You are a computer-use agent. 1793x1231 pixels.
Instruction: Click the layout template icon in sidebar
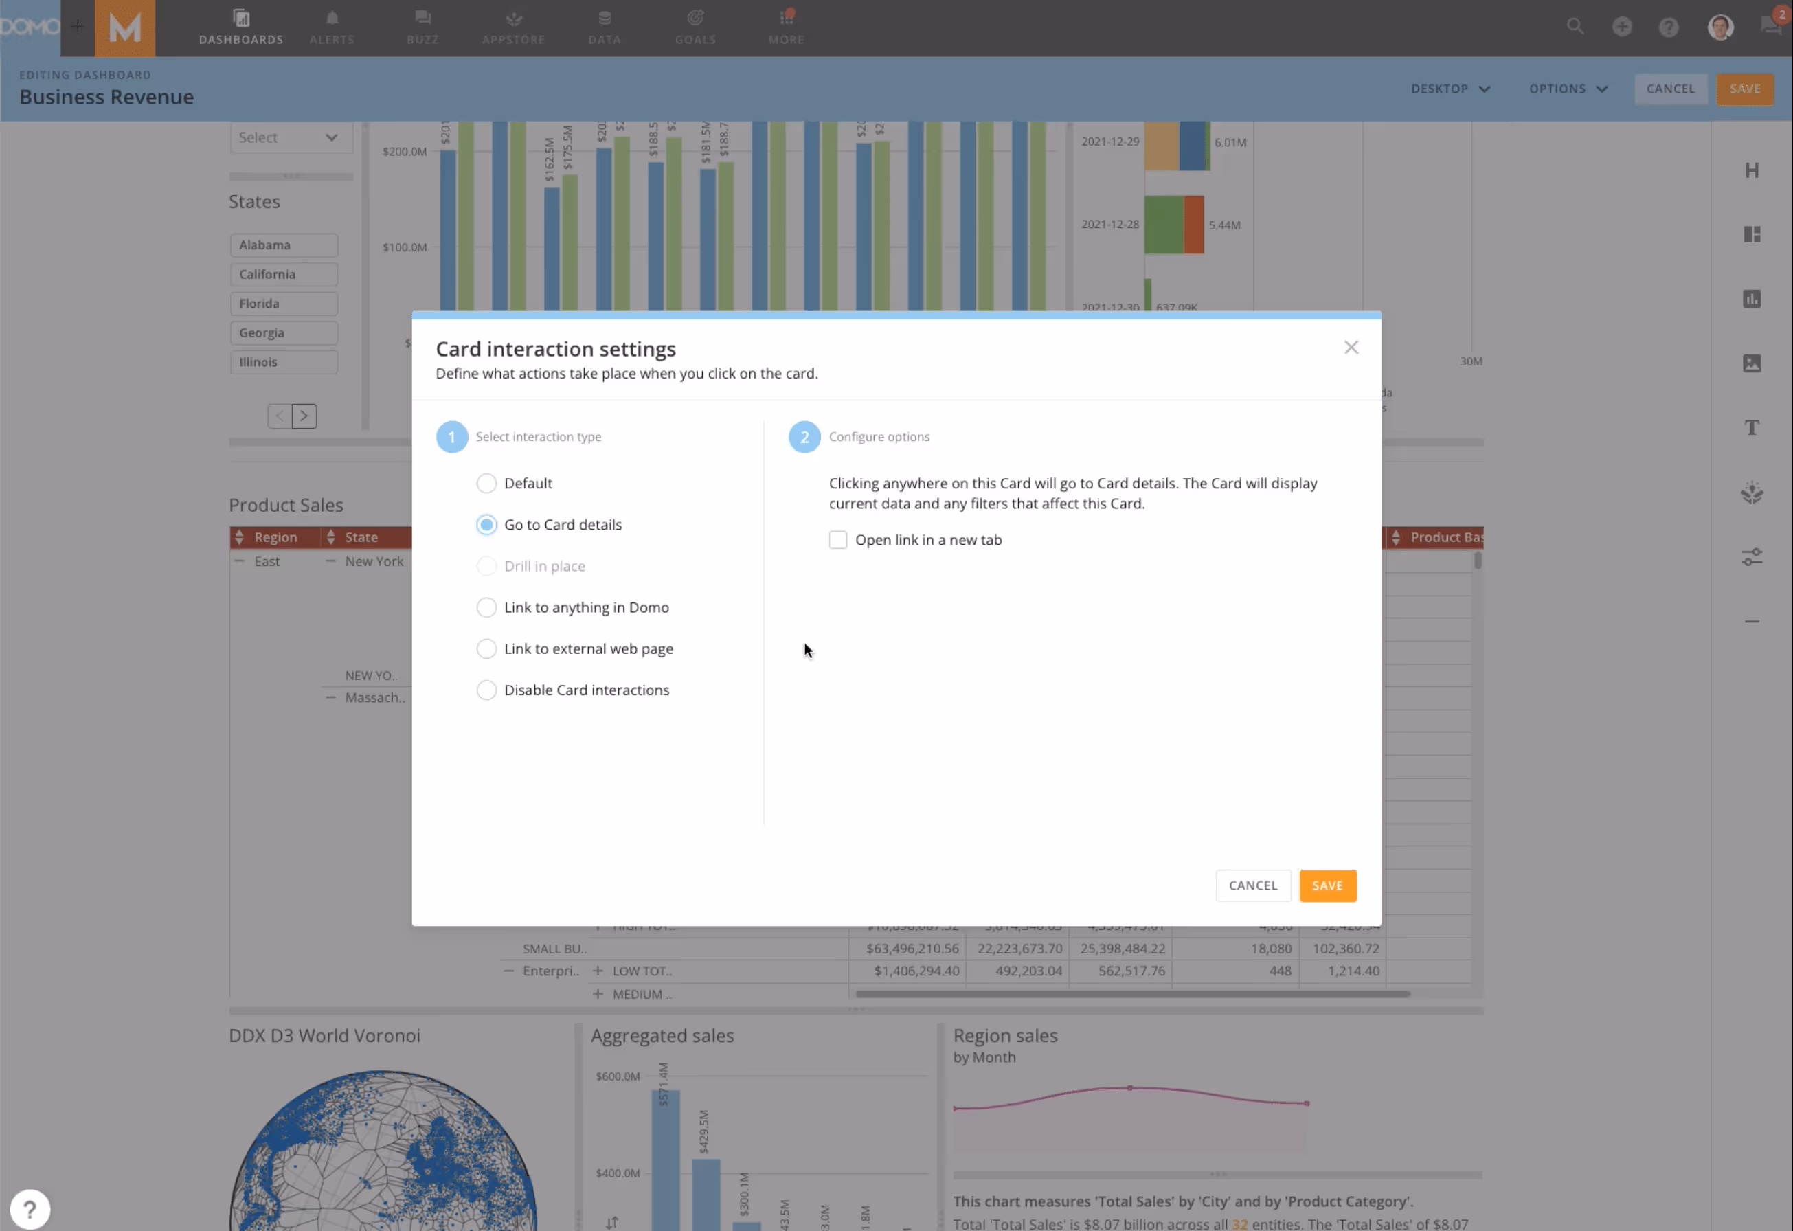1751,234
